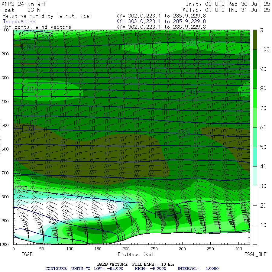Pick the turquoise colorbar segment between 40 and 50

tap(255, 157)
